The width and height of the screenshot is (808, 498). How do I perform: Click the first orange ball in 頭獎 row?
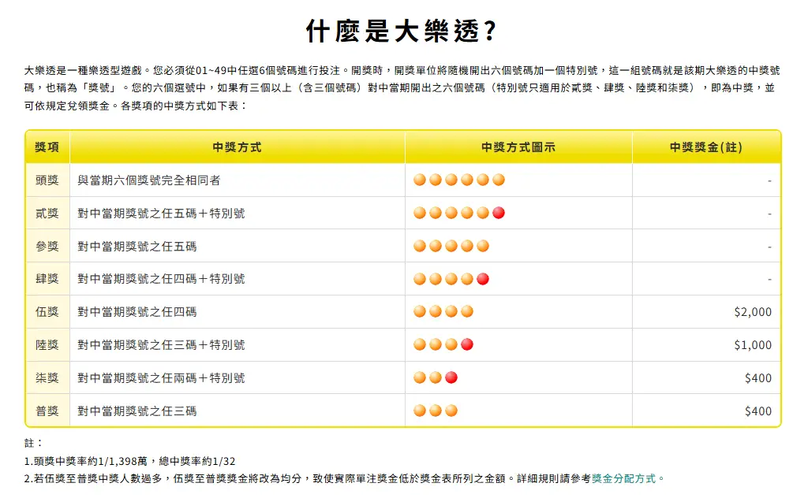(420, 180)
